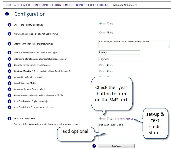Click info icon for Confirmation text For signature Page
The image size is (171, 149).
[x=10, y=44]
